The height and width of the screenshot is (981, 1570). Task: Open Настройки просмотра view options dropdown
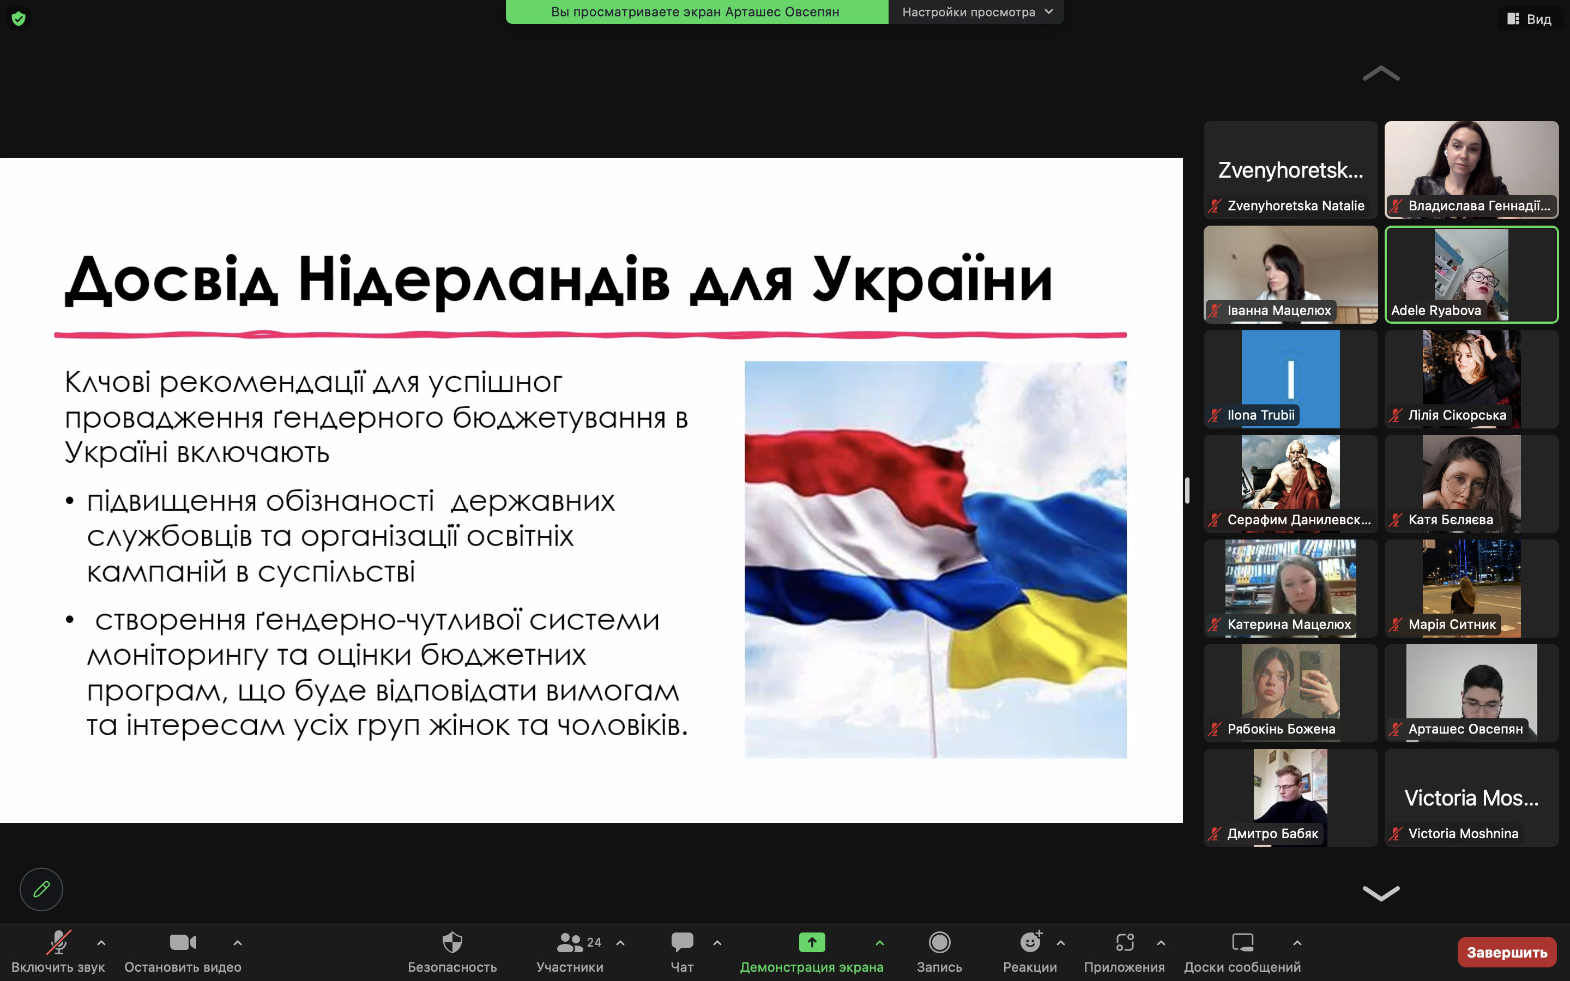(976, 11)
